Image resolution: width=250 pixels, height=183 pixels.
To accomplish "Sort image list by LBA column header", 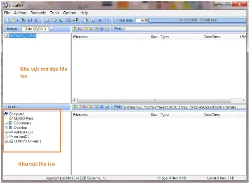I will [243, 37].
